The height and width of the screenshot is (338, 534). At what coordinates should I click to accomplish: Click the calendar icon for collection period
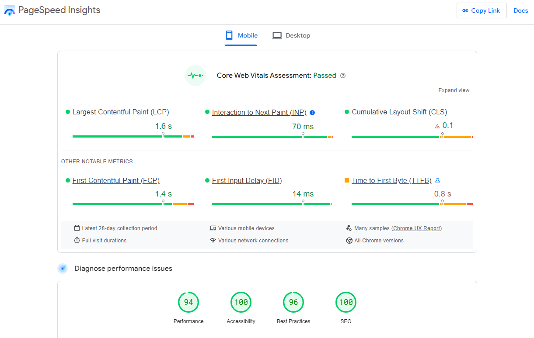[77, 228]
